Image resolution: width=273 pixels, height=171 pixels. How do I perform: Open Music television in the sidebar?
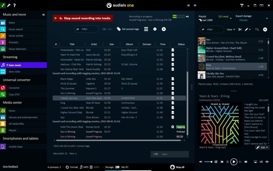click(x=17, y=49)
